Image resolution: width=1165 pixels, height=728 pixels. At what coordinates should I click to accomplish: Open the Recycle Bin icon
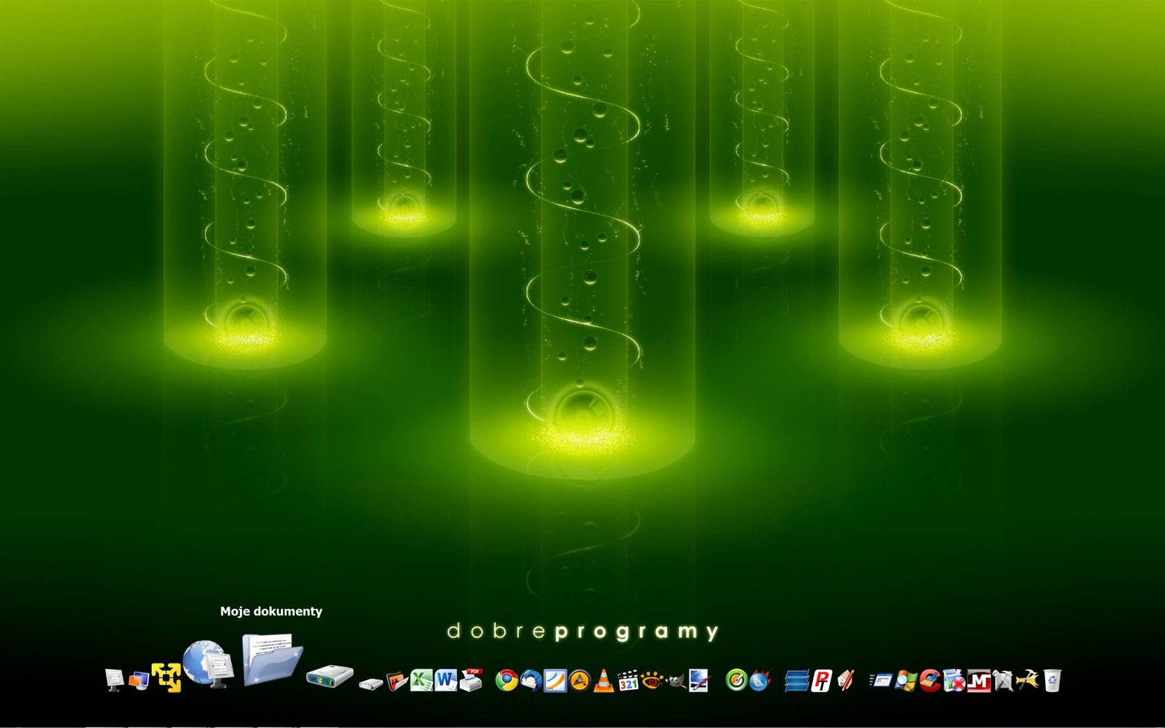(x=1052, y=681)
